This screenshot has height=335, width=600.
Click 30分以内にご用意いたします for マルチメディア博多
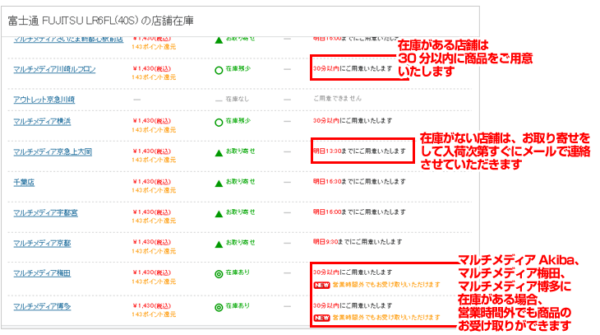point(353,306)
